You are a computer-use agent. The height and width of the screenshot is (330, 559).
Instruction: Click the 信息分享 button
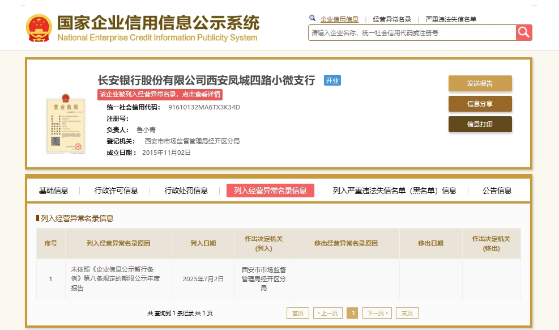[480, 104]
